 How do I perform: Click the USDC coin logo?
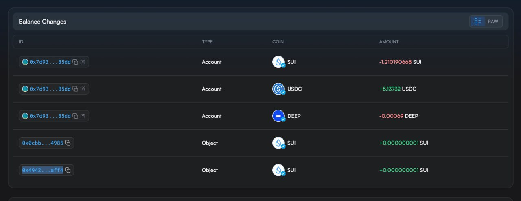click(278, 89)
